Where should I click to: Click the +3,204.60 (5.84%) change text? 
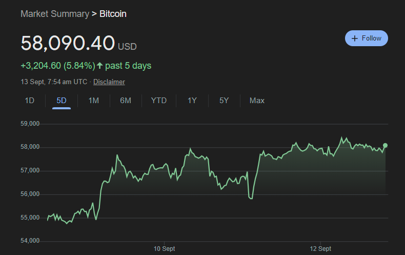click(x=57, y=66)
